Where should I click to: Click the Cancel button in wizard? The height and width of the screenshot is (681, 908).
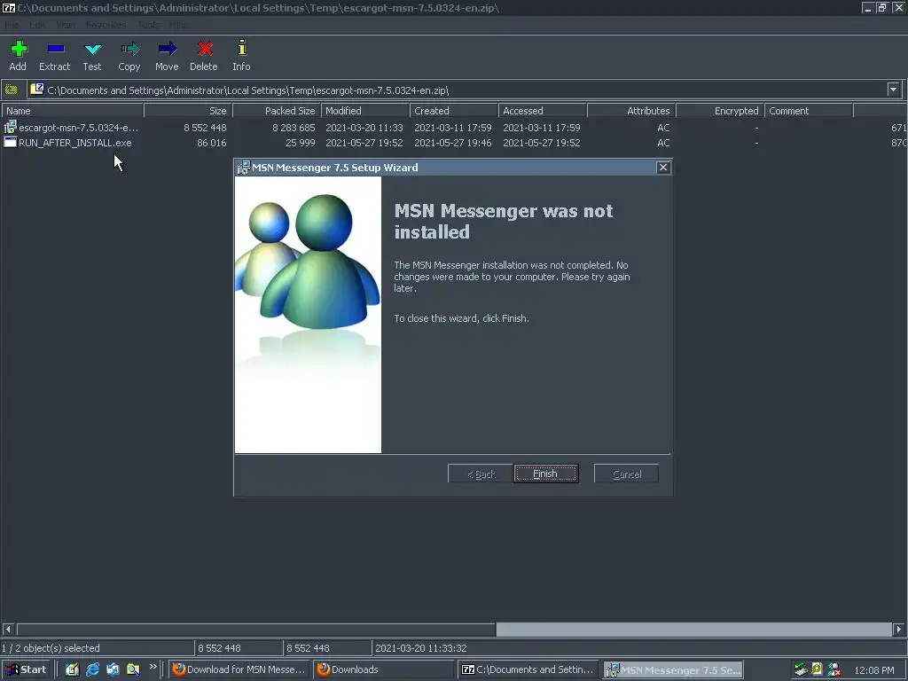pos(626,474)
